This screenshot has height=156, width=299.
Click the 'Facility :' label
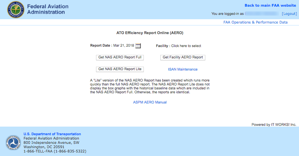[163, 46]
